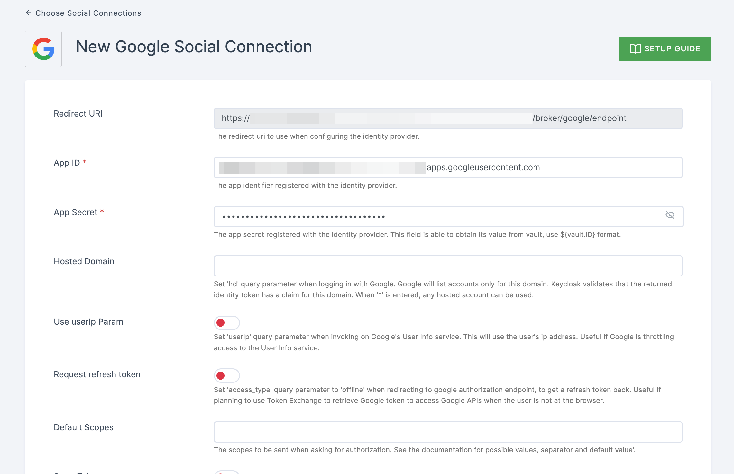The image size is (734, 474).
Task: Click the Hosted Domain input
Action: pyautogui.click(x=448, y=266)
